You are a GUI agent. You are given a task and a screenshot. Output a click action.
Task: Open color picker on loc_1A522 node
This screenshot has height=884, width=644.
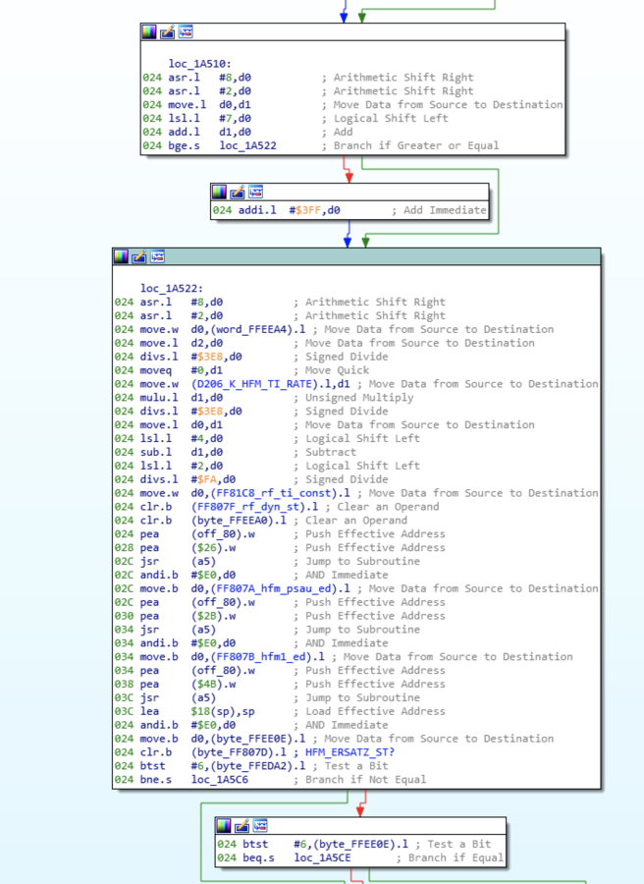pos(121,257)
